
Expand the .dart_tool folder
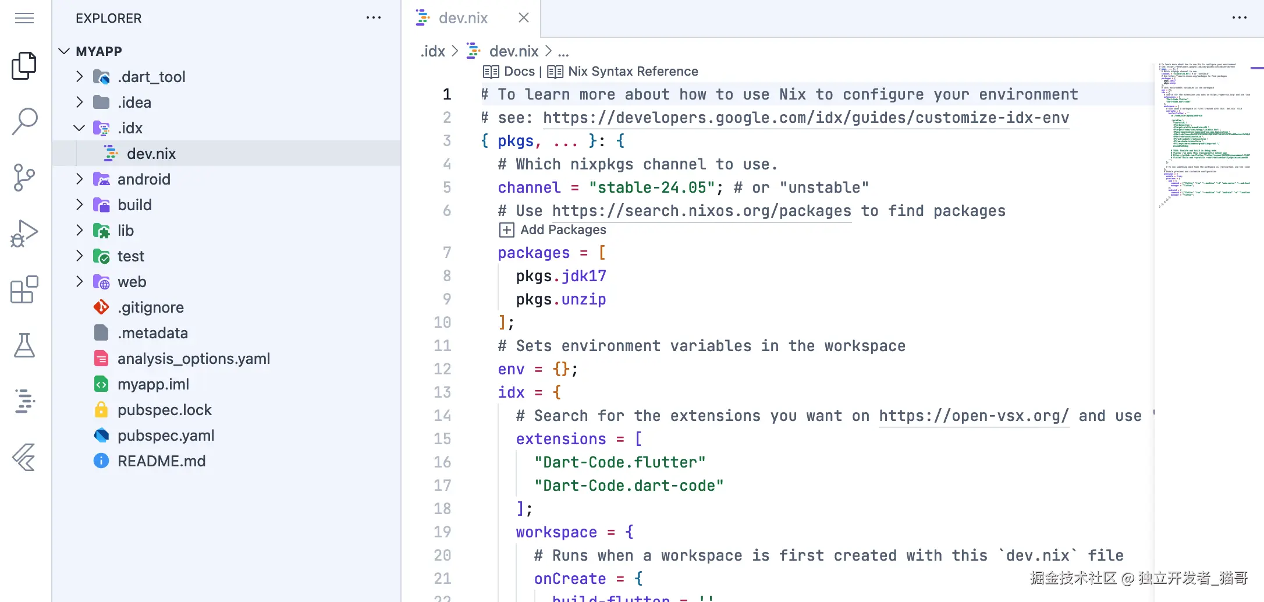point(80,77)
